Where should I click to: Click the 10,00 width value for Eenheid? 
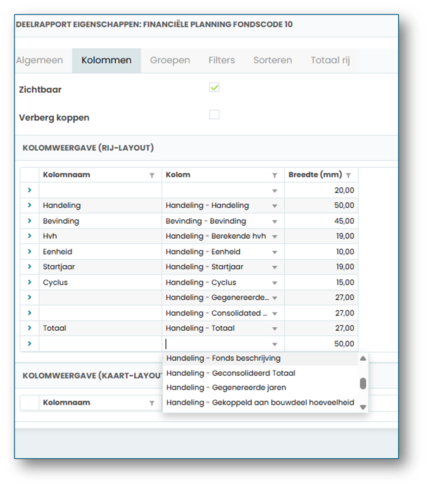point(321,252)
